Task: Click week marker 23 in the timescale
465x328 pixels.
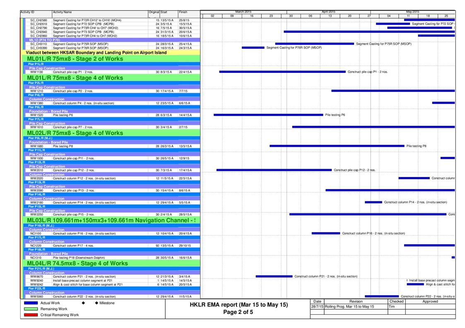Action: (271, 16)
